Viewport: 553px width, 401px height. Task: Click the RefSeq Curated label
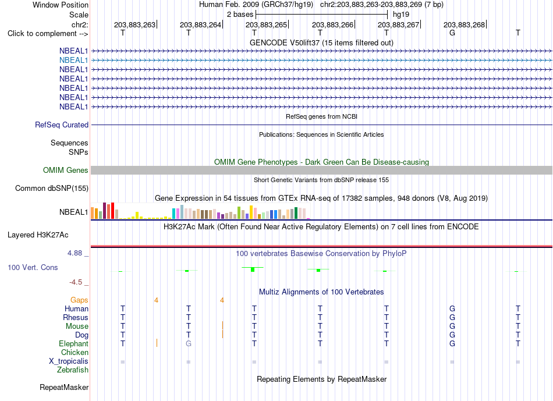click(62, 125)
